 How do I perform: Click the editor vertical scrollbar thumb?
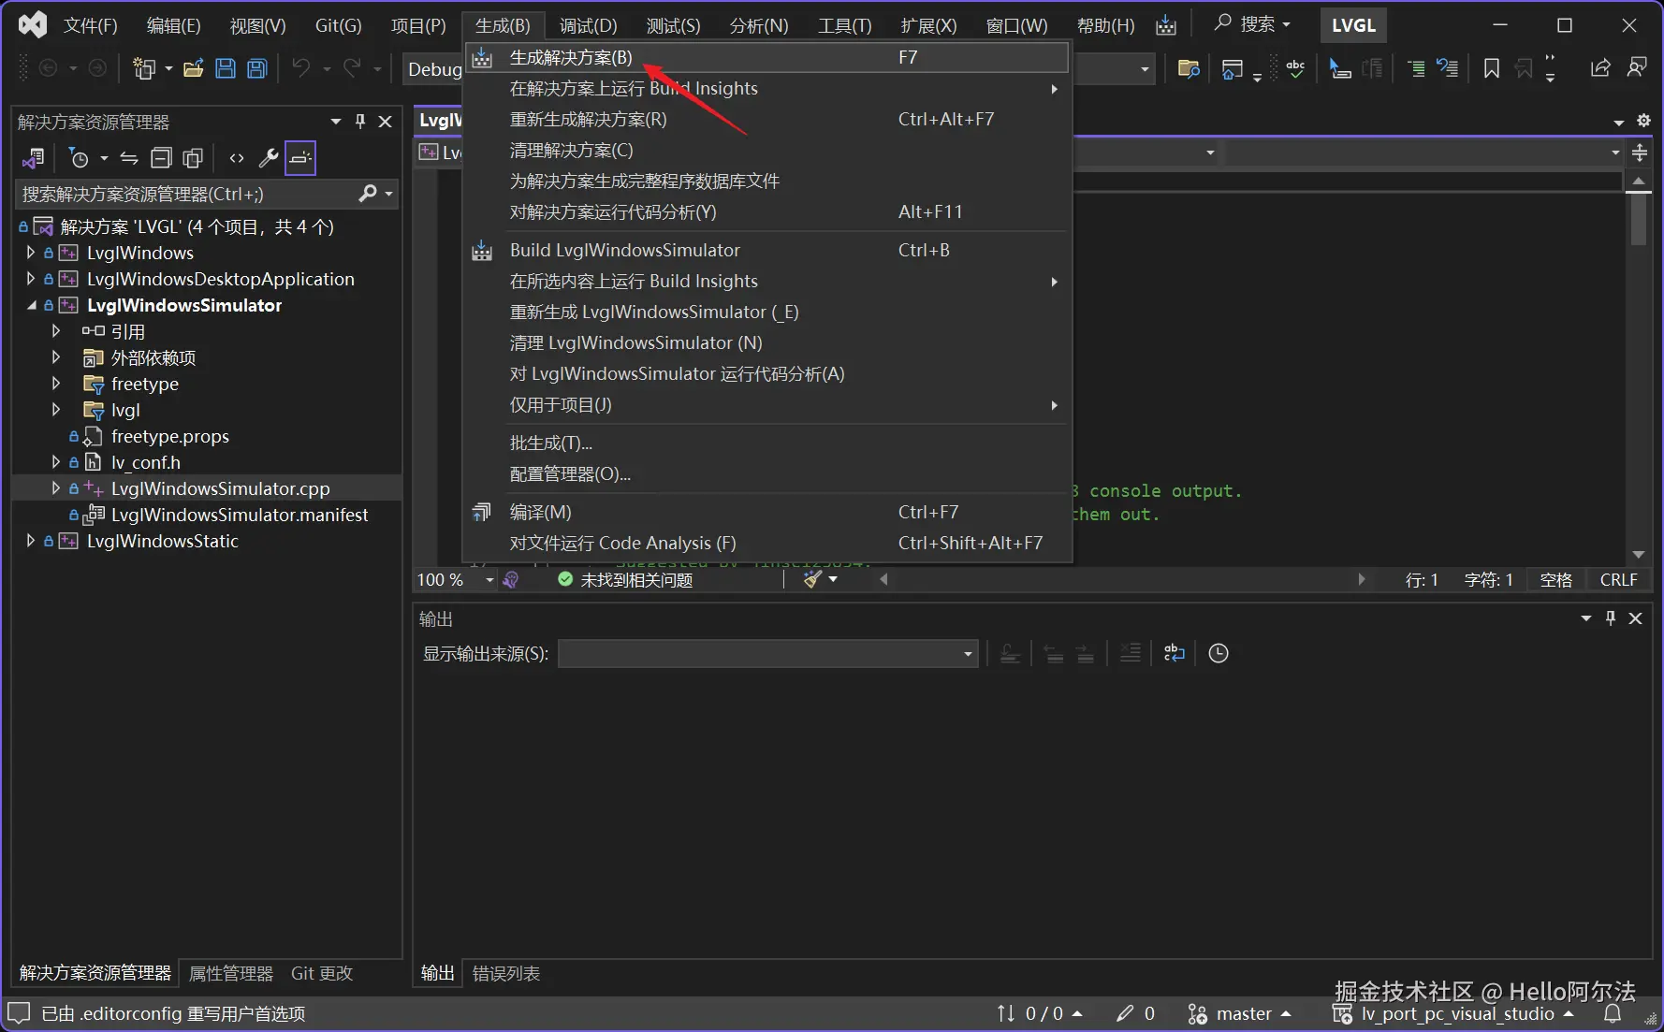1638,219
